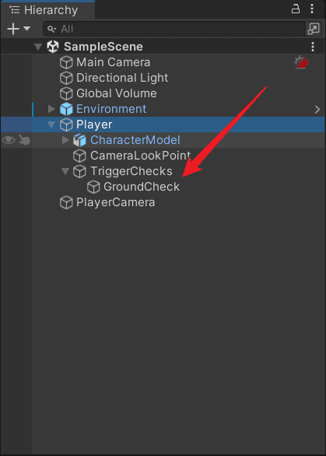The width and height of the screenshot is (326, 456).
Task: Collapse the Player object arrow
Action: coord(51,125)
